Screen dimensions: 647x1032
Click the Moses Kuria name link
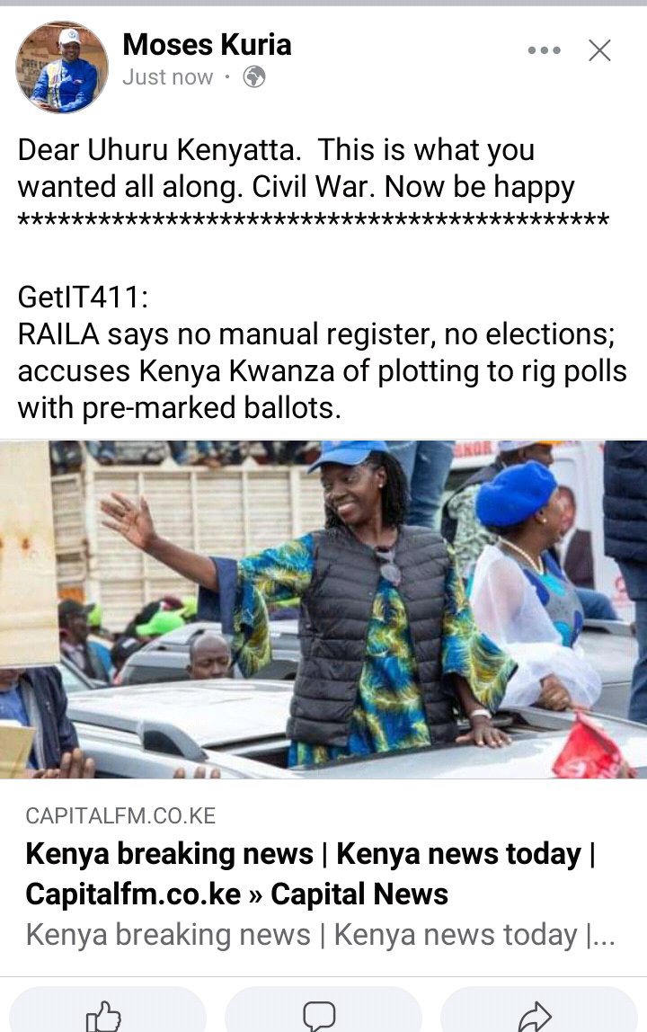(x=207, y=45)
